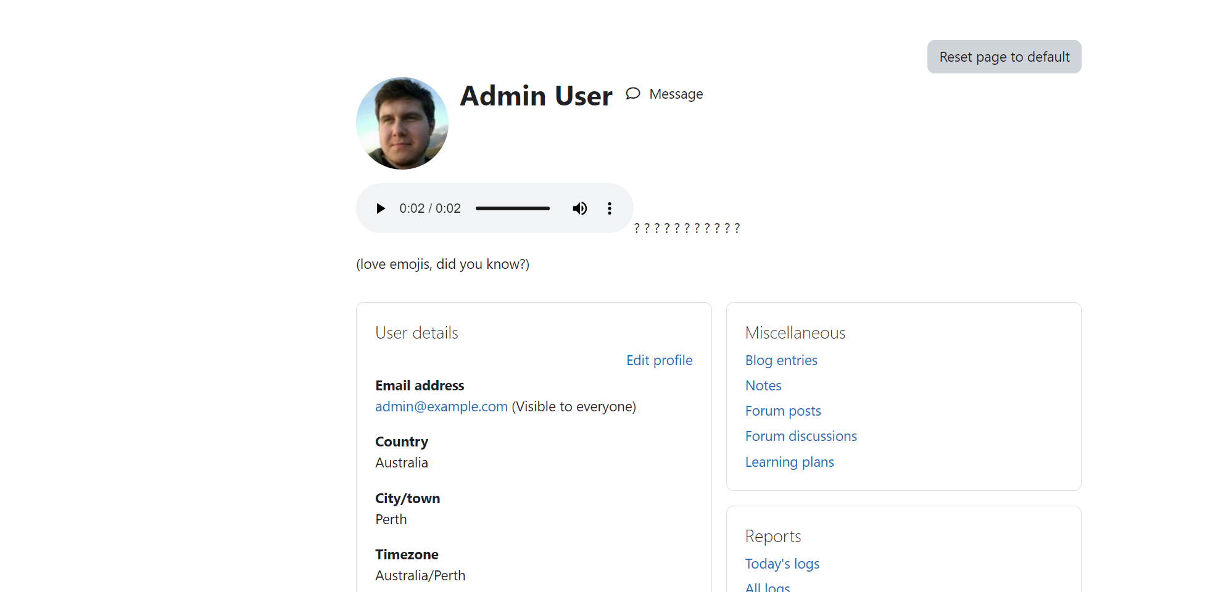Click the User details heading
Screen dimensions: 1218x592
[x=416, y=333]
